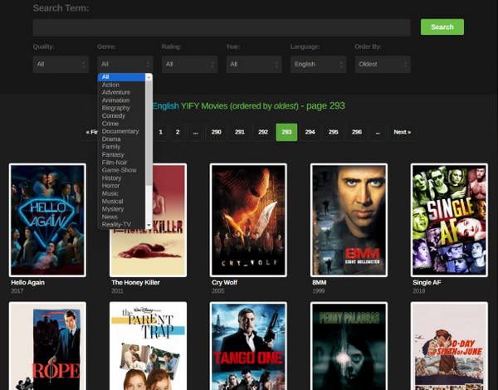Click current page 293 button
This screenshot has width=498, height=390.
tap(286, 132)
